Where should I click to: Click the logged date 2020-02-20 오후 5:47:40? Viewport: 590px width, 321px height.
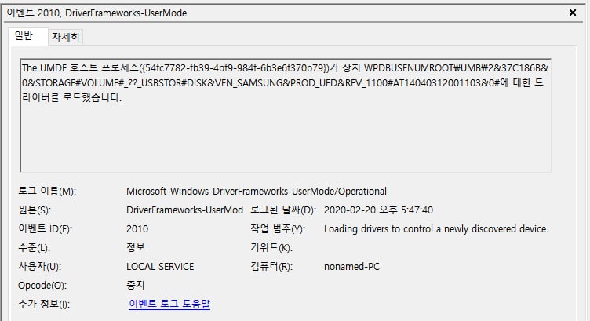point(378,210)
